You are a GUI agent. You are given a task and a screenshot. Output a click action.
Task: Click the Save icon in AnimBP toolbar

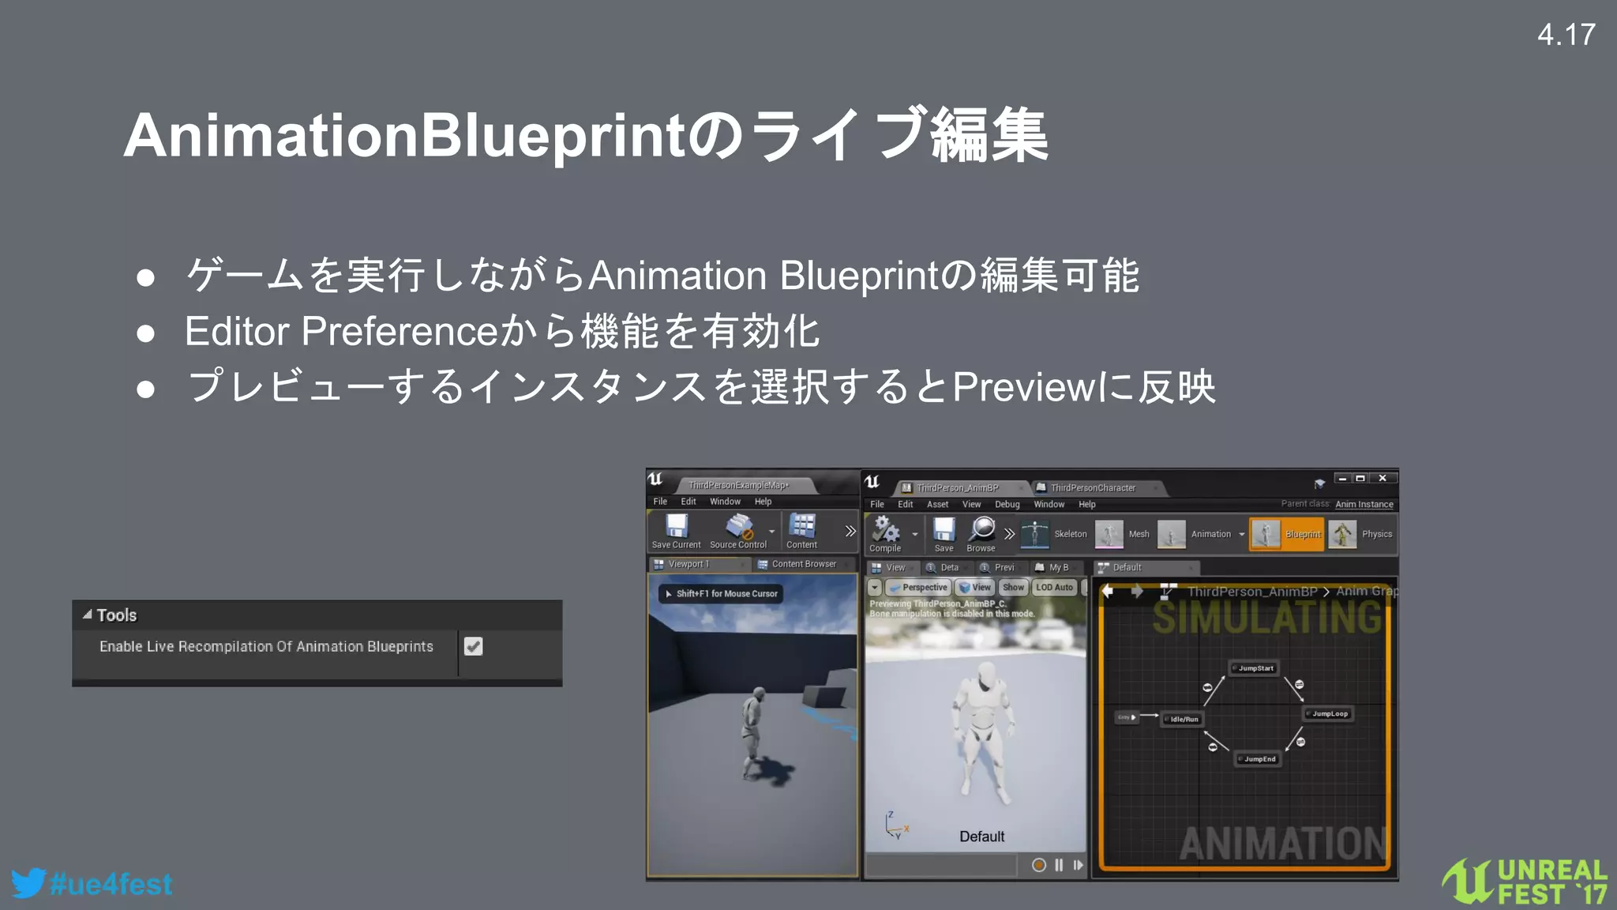[944, 528]
